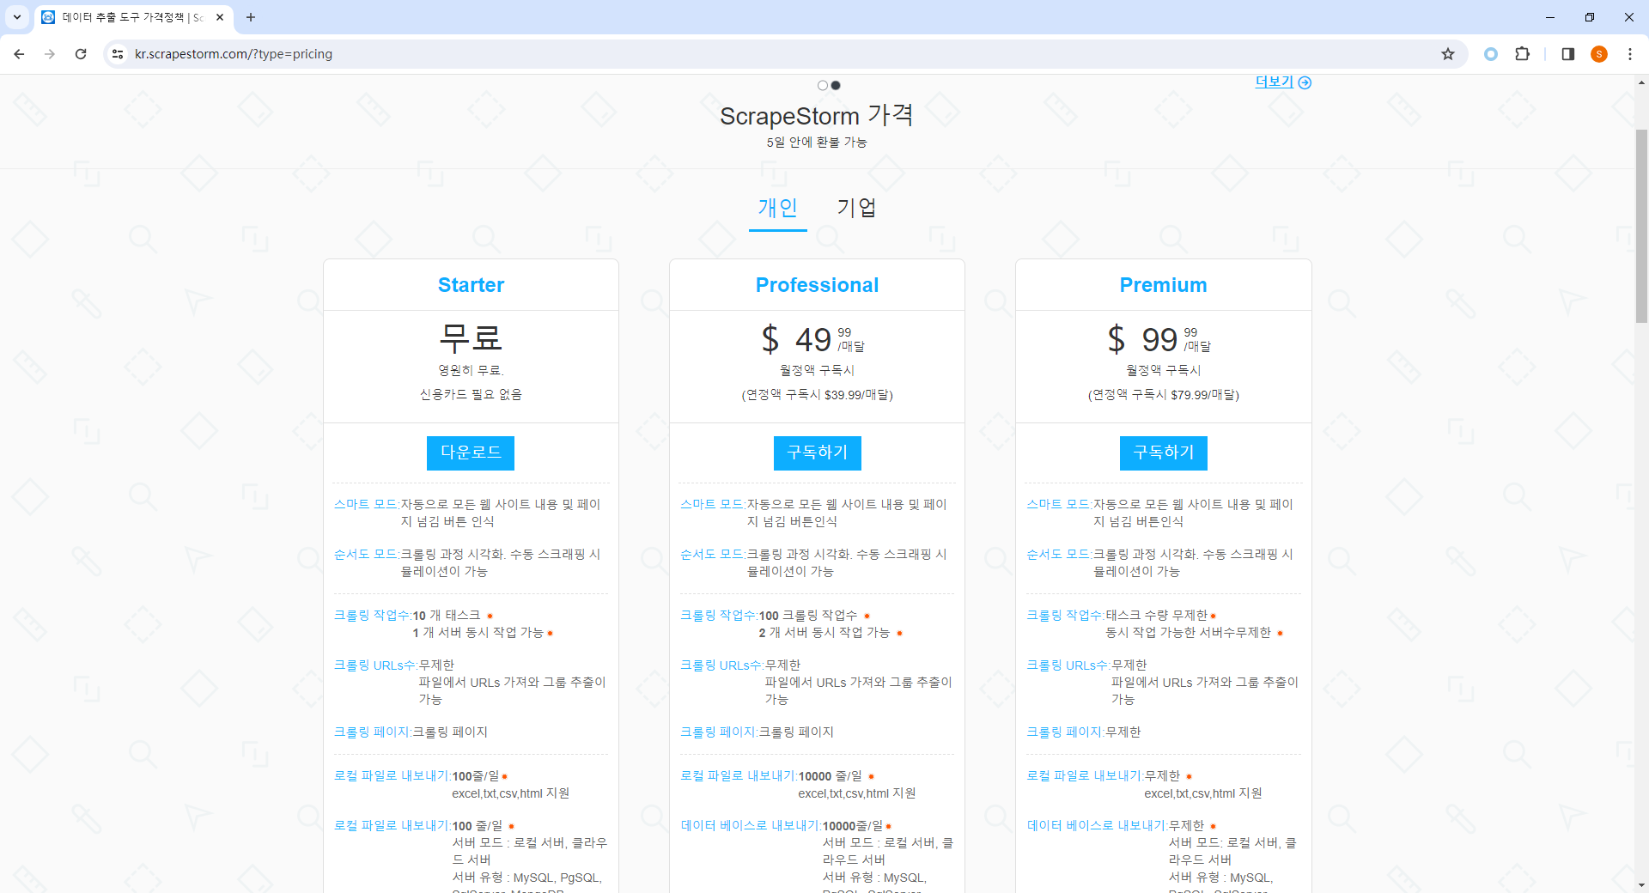Open a new browser tab
Viewport: 1649px width, 893px height.
click(x=251, y=17)
